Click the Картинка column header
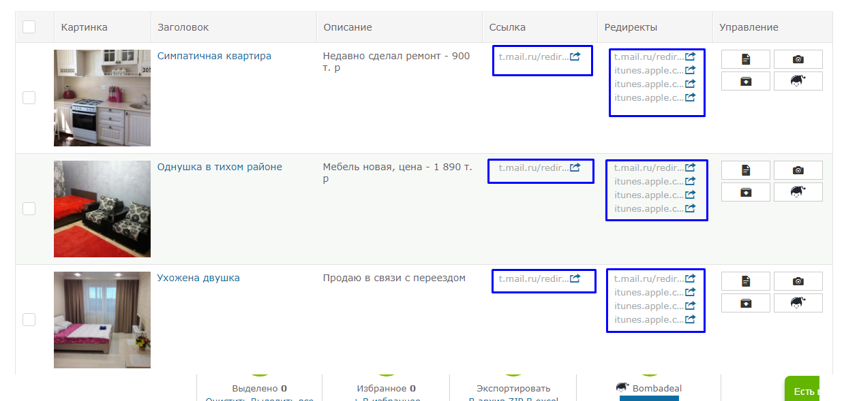844x401 pixels. click(x=85, y=27)
